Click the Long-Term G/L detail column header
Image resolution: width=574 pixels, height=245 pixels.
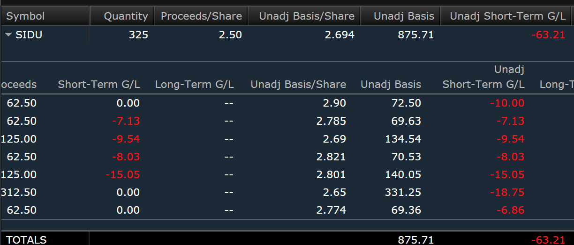(x=194, y=85)
